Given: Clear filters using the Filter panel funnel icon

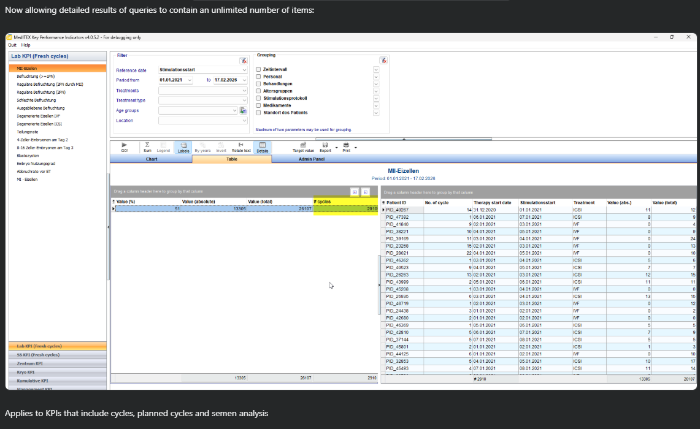Looking at the screenshot, I should click(244, 61).
